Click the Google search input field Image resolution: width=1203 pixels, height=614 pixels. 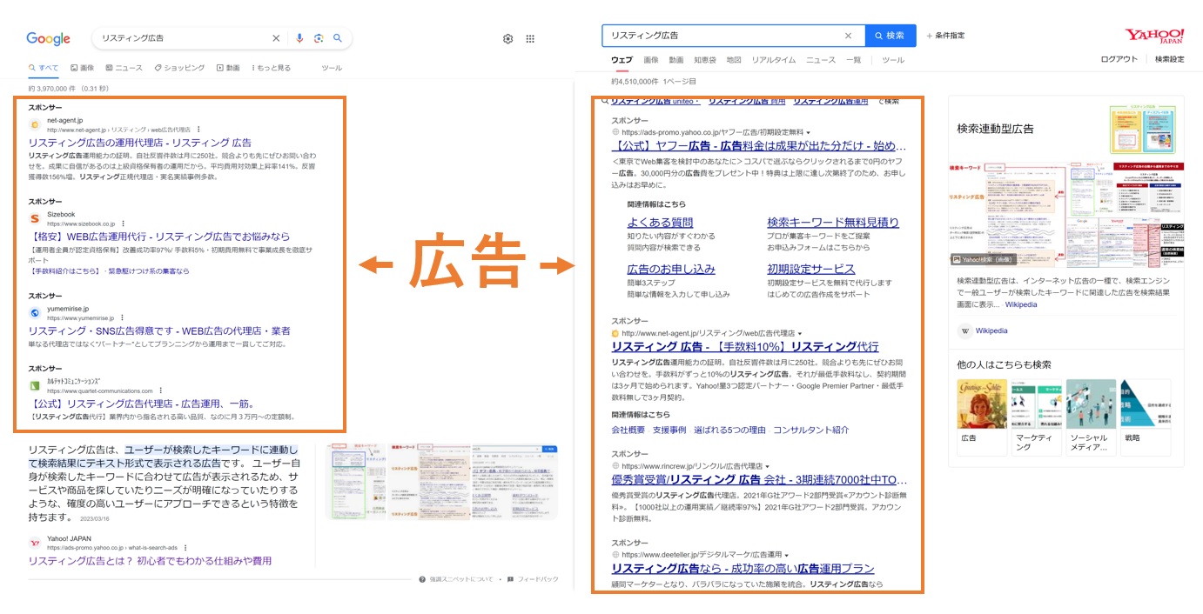[x=183, y=38]
